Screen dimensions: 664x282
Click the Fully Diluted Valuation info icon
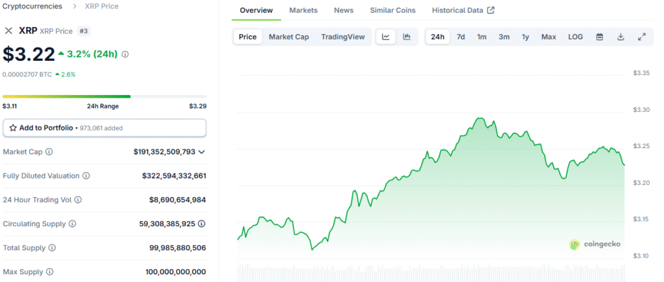click(86, 176)
